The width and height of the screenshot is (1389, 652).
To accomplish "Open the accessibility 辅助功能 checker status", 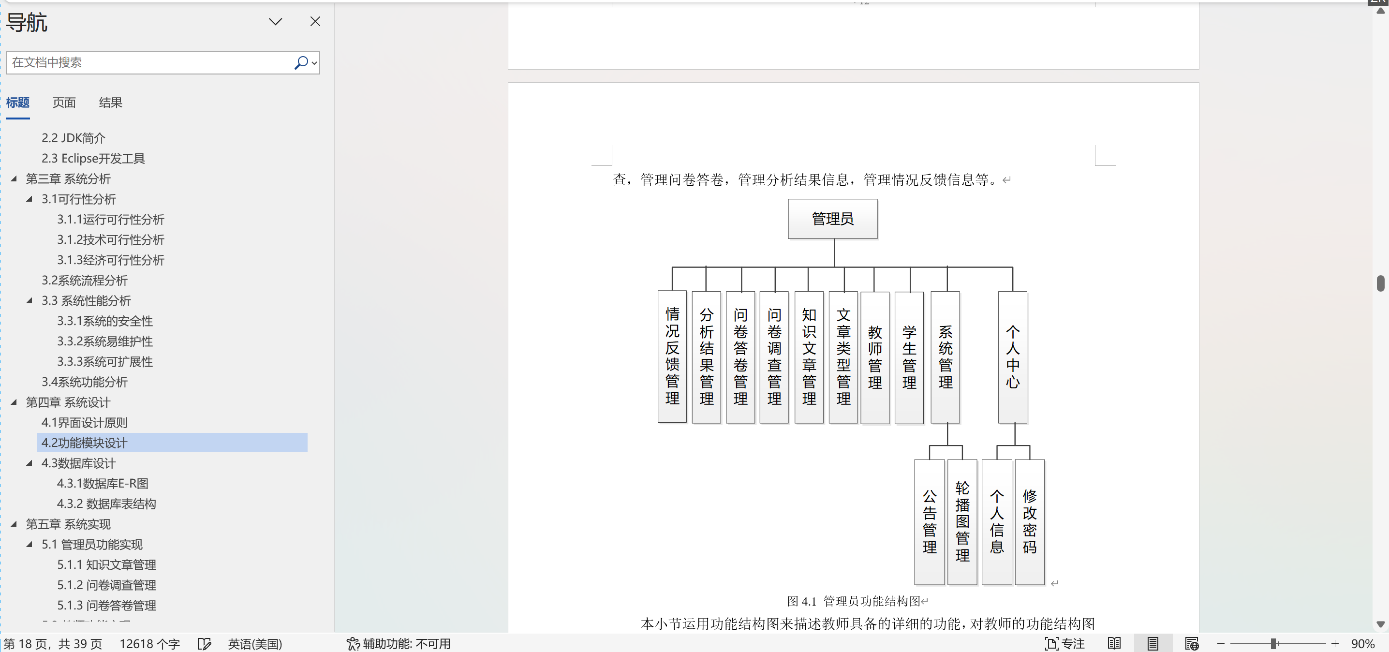I will click(x=399, y=644).
